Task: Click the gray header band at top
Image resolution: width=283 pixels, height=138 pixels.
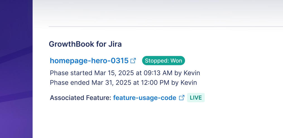Action: (x=158, y=13)
